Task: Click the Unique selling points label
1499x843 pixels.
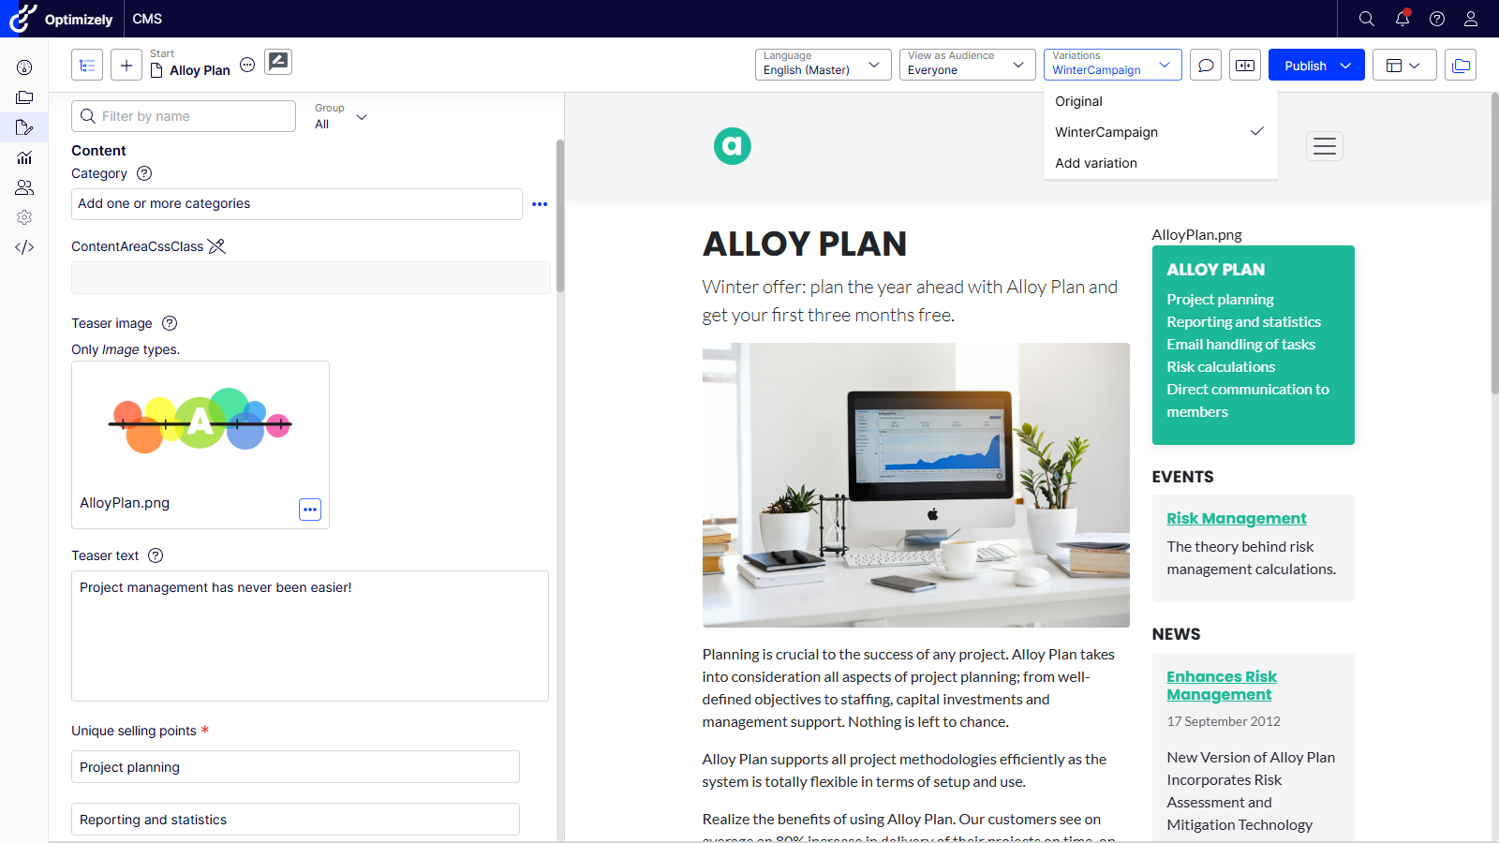Action: (x=134, y=731)
